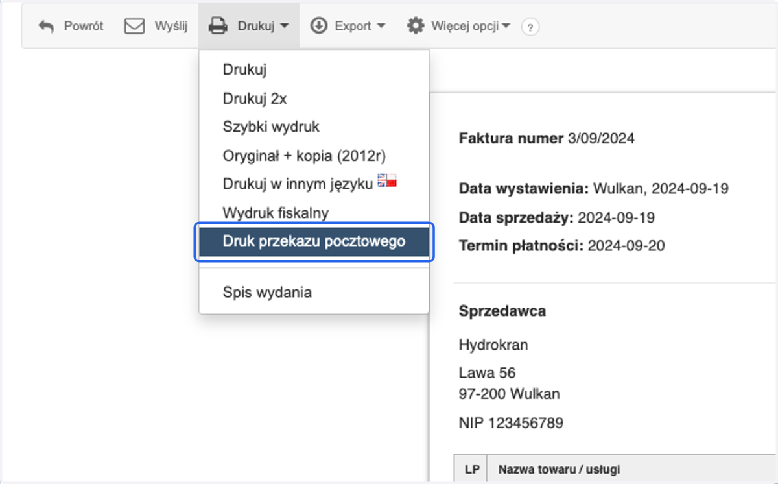Click invoice number 3/09/2024

coord(601,138)
